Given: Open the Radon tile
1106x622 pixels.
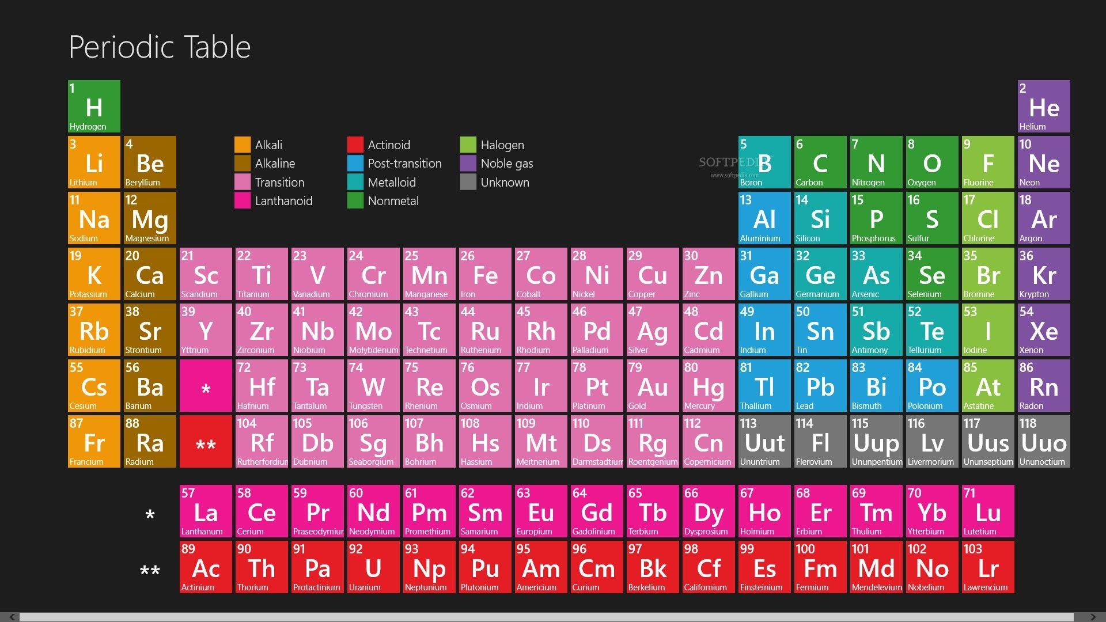Looking at the screenshot, I should click(1044, 385).
